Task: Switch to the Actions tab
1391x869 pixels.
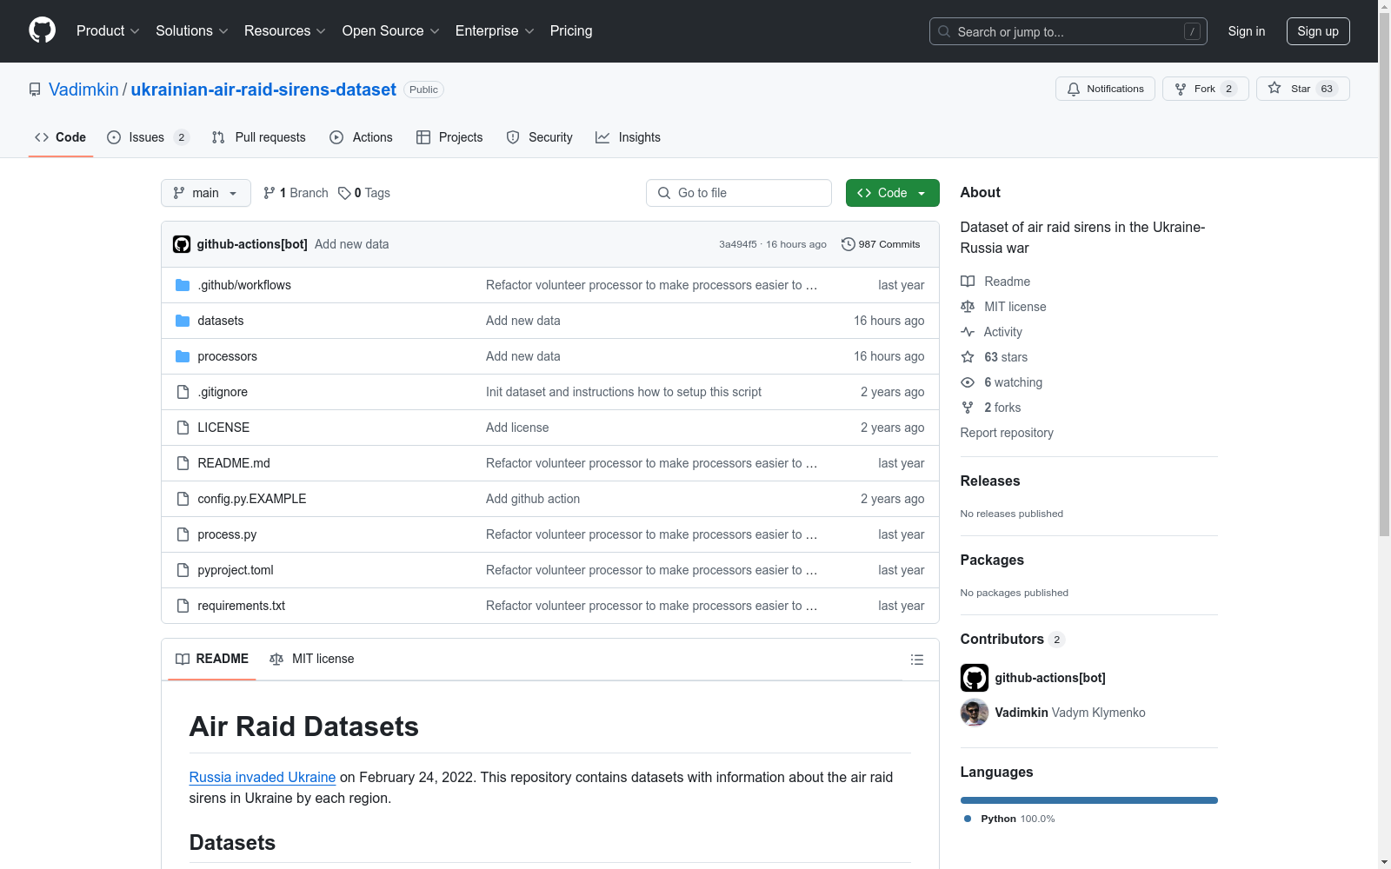Action: click(362, 137)
